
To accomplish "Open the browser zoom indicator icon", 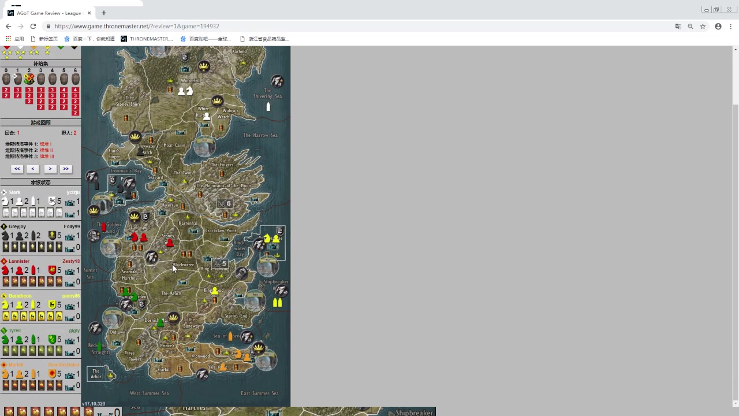I will coord(690,27).
